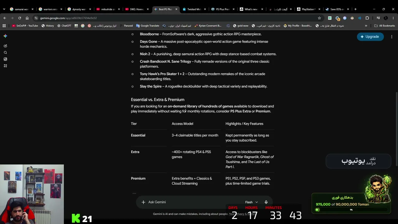Open the 'Kyrian Covenant' bookmark
This screenshot has height=224, width=398.
point(208,26)
